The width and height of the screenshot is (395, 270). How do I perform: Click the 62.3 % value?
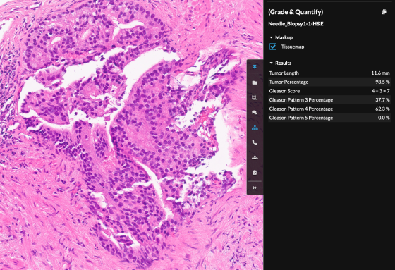tap(382, 109)
